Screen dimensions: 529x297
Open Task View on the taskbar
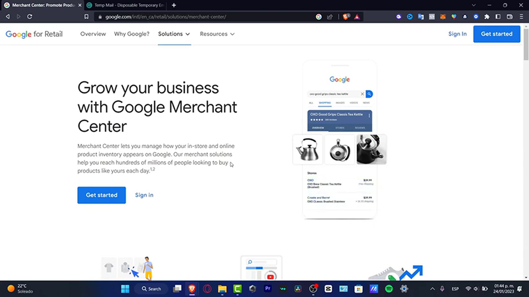click(x=177, y=289)
